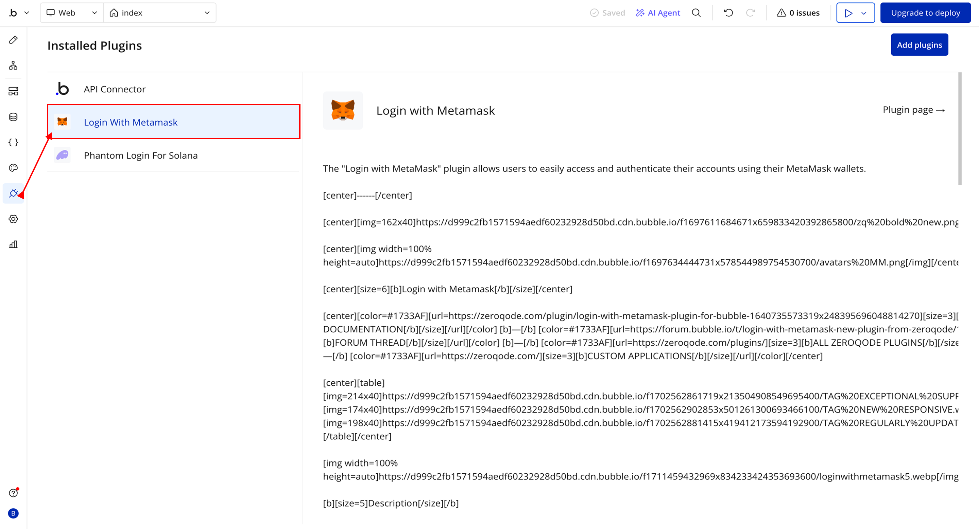
Task: Select Phantom Login For Solana plugin
Action: pyautogui.click(x=141, y=156)
